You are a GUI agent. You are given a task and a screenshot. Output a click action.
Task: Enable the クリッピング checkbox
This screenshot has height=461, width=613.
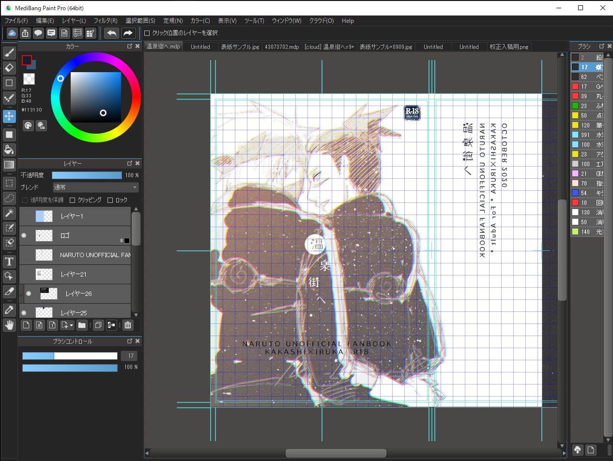tap(73, 200)
